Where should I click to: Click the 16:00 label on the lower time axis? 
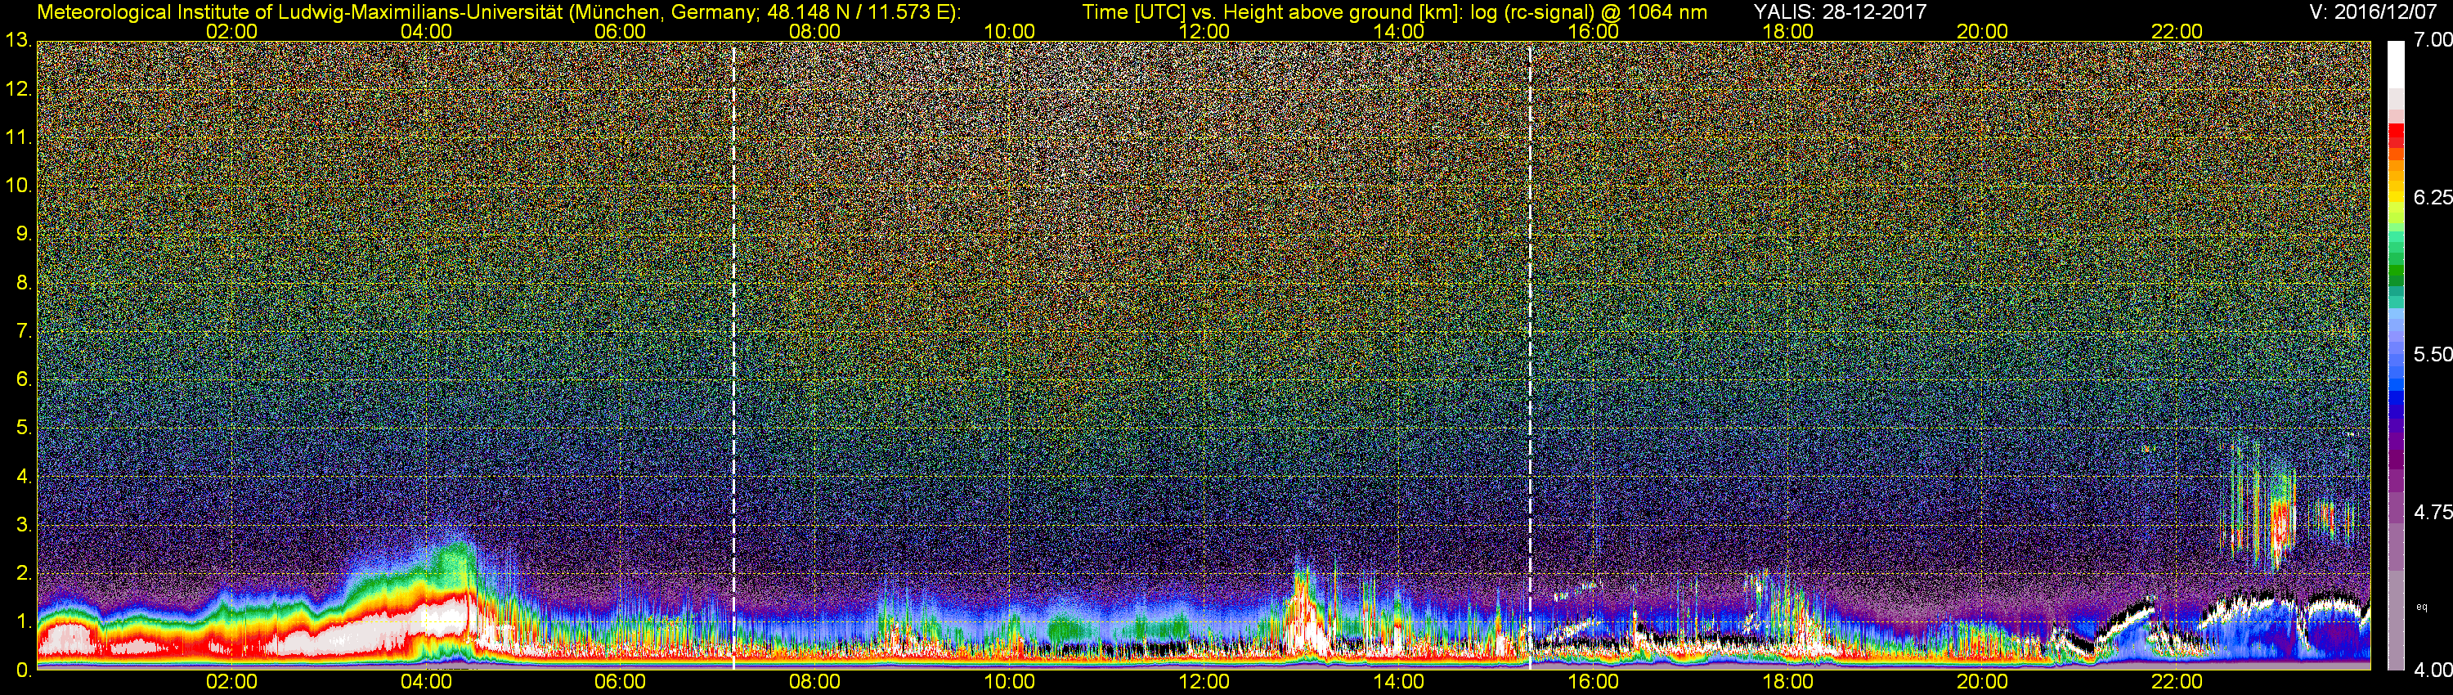(x=1593, y=683)
